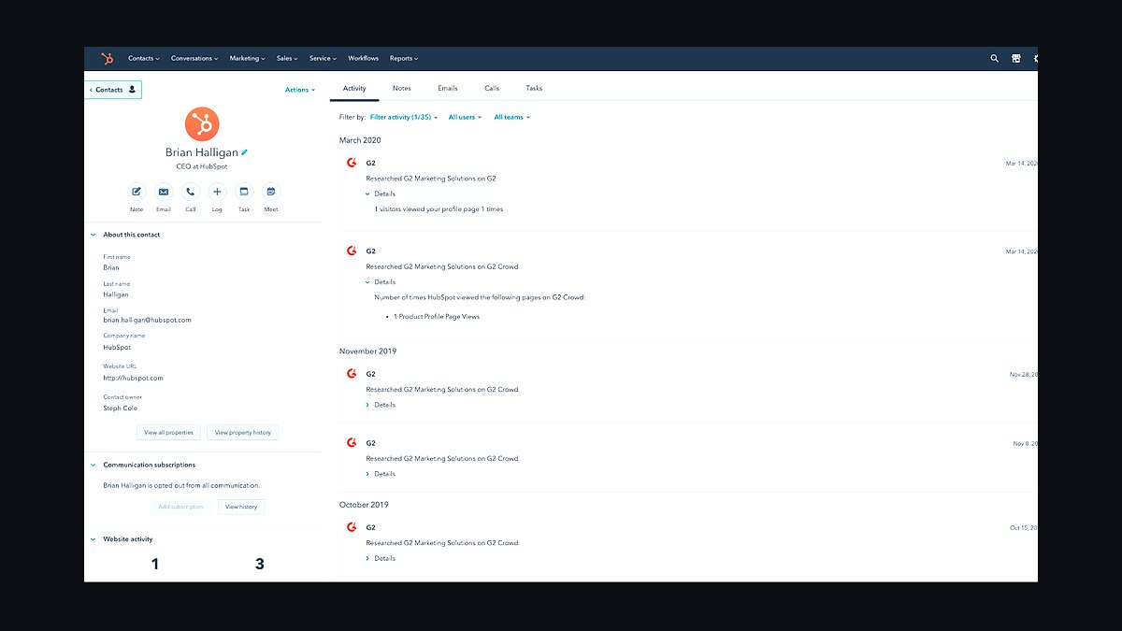Viewport: 1122px width, 631px height.
Task: Open Filter activity (1/35) dropdown
Action: 404,117
